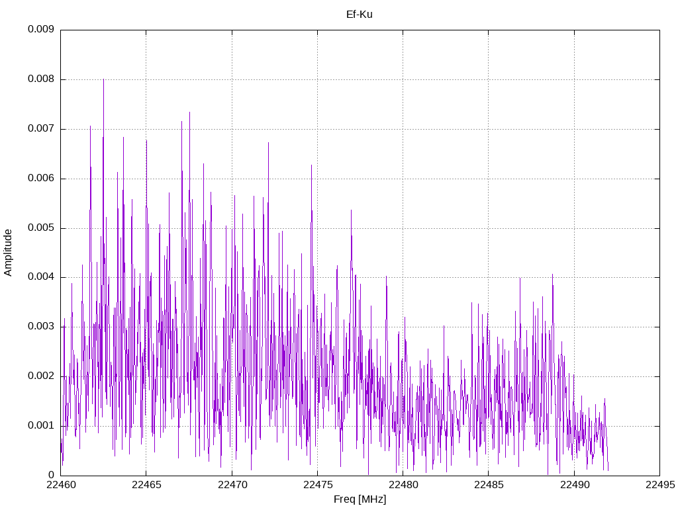Click x-axis tick label 22460
Screen dimensions: 678x508
pyautogui.click(x=60, y=485)
